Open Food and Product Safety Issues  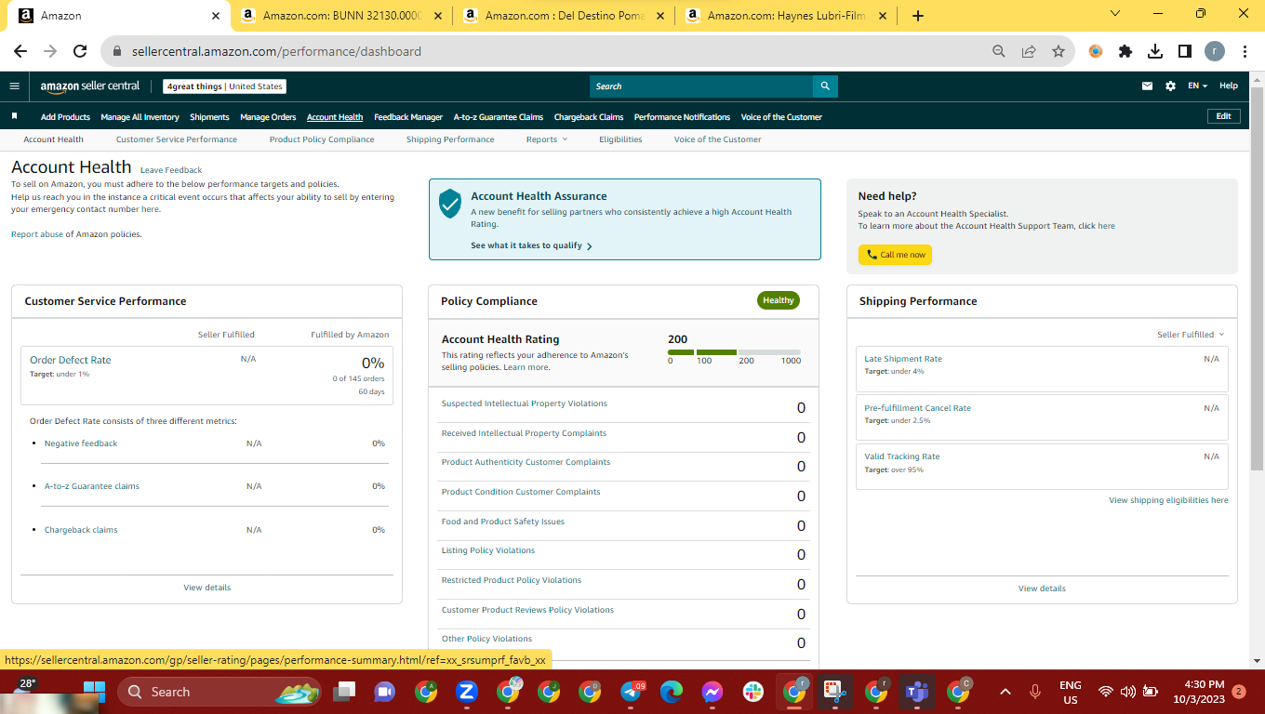(502, 522)
